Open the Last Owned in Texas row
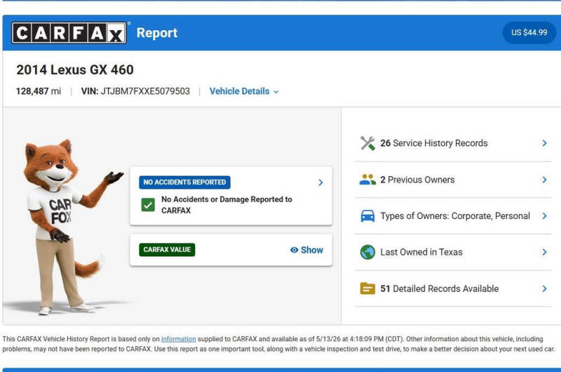561x372 pixels. (x=453, y=252)
